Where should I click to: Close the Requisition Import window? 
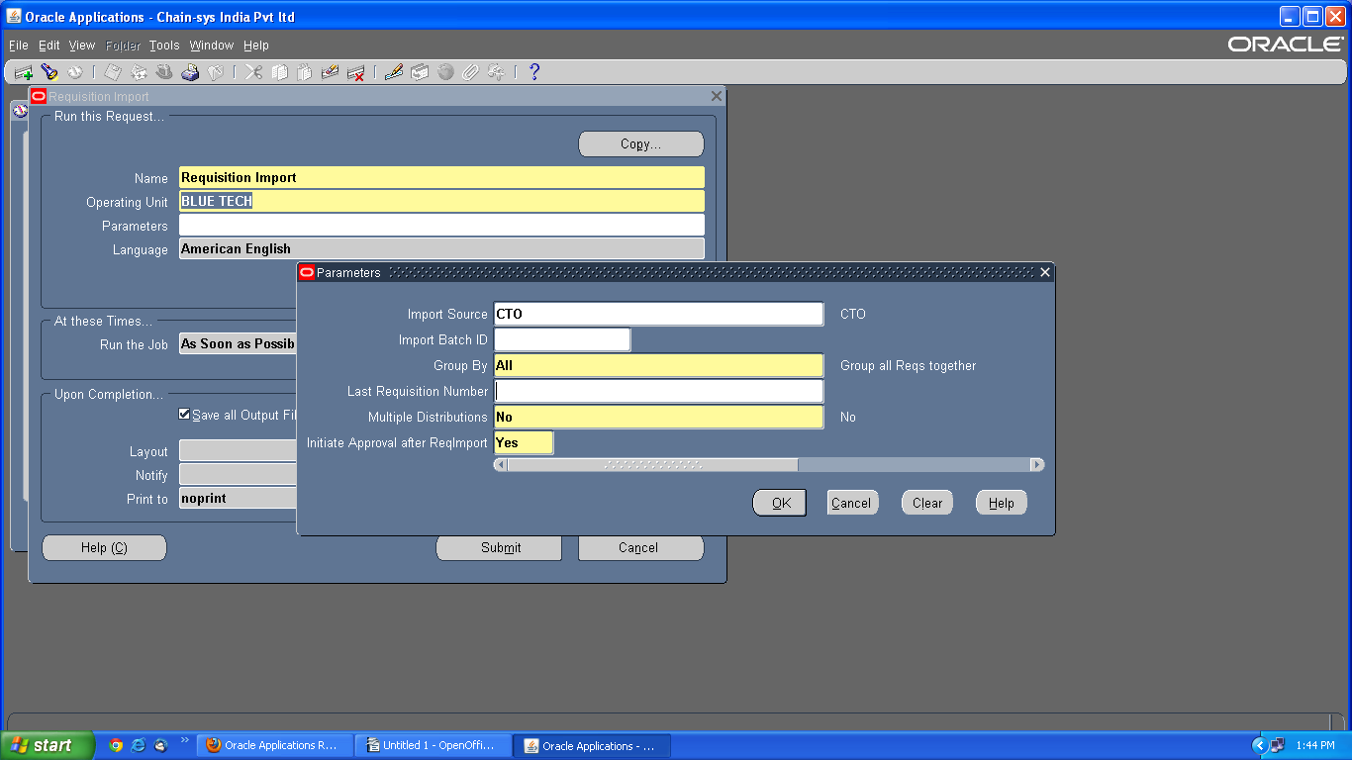[x=717, y=96]
